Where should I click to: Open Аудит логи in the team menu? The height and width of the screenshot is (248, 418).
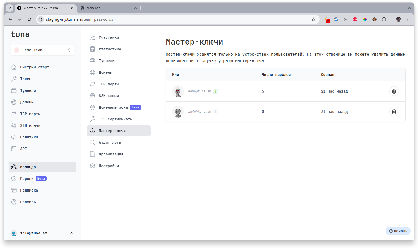(110, 142)
